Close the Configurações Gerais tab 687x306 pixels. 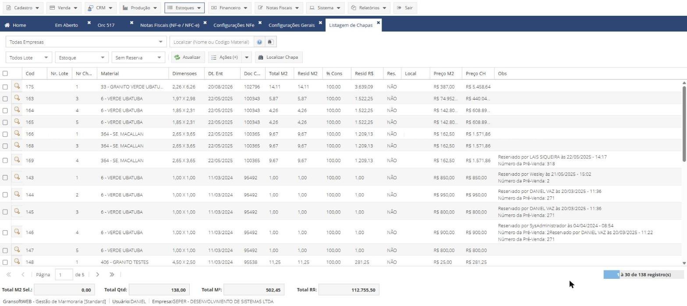pos(320,22)
